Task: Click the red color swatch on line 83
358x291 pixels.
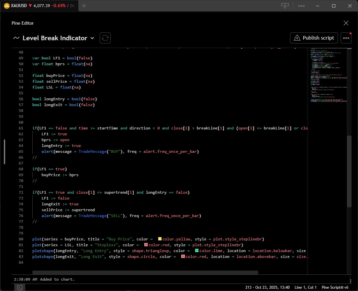Action: [x=183, y=257]
